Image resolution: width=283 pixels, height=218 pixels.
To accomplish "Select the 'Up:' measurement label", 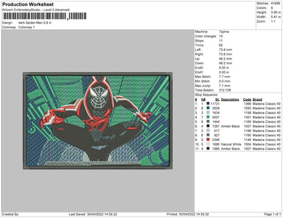I will pyautogui.click(x=198, y=59).
